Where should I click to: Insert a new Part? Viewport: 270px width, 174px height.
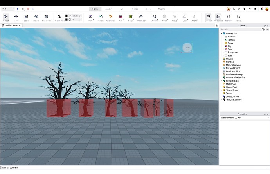(90, 18)
